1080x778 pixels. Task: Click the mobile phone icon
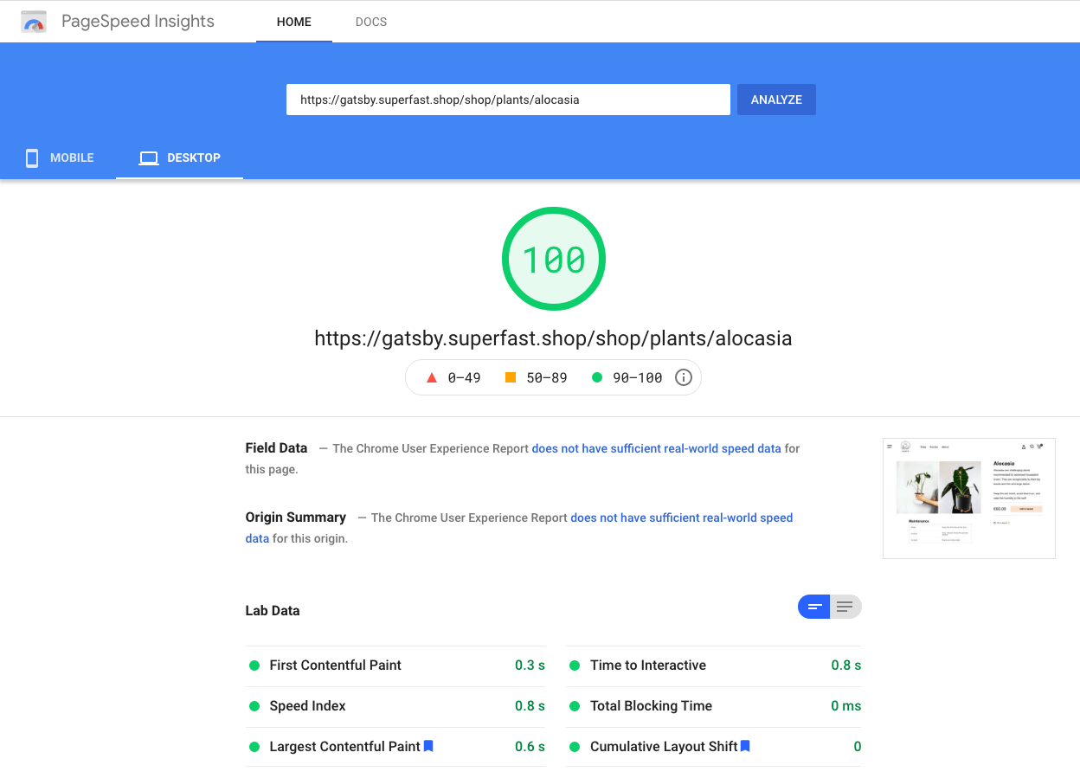coord(32,158)
